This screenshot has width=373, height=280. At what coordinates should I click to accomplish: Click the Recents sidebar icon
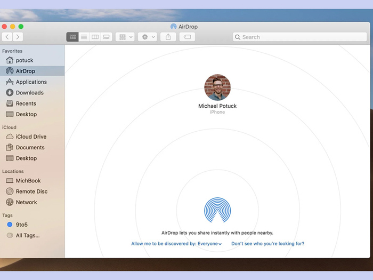[10, 103]
